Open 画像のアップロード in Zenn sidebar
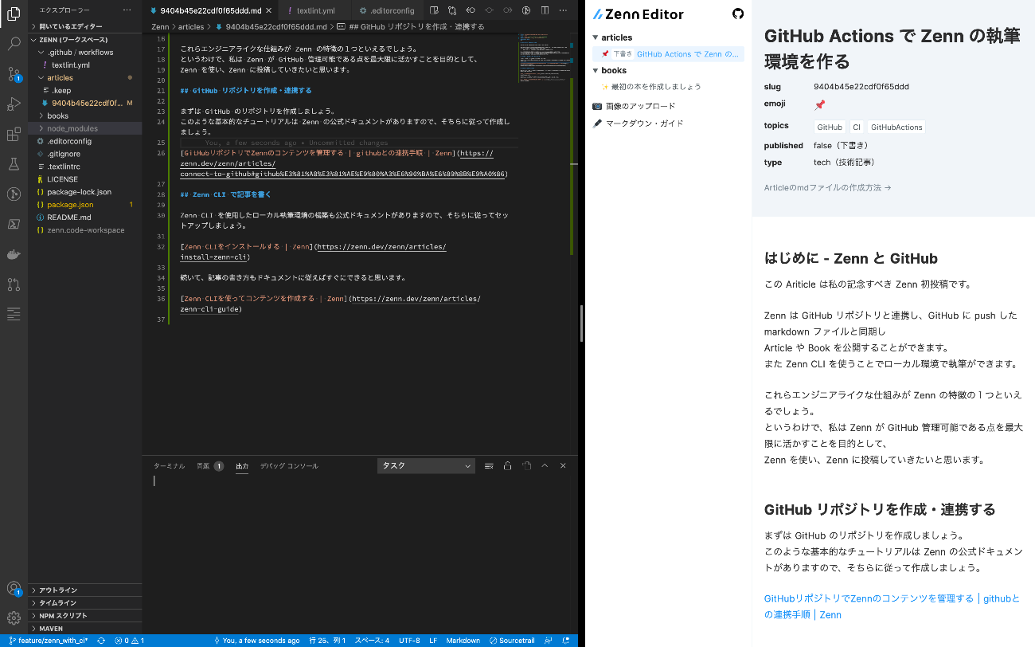The image size is (1035, 647). (x=634, y=106)
